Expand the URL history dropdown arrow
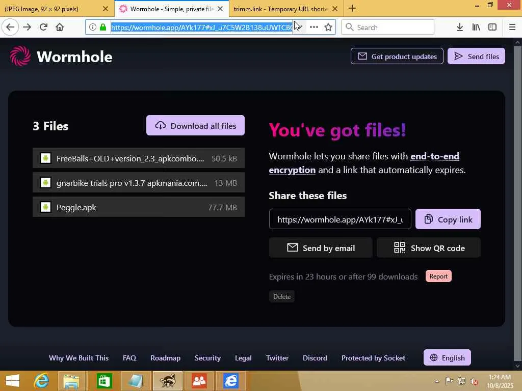The width and height of the screenshot is (522, 391). tap(300, 27)
